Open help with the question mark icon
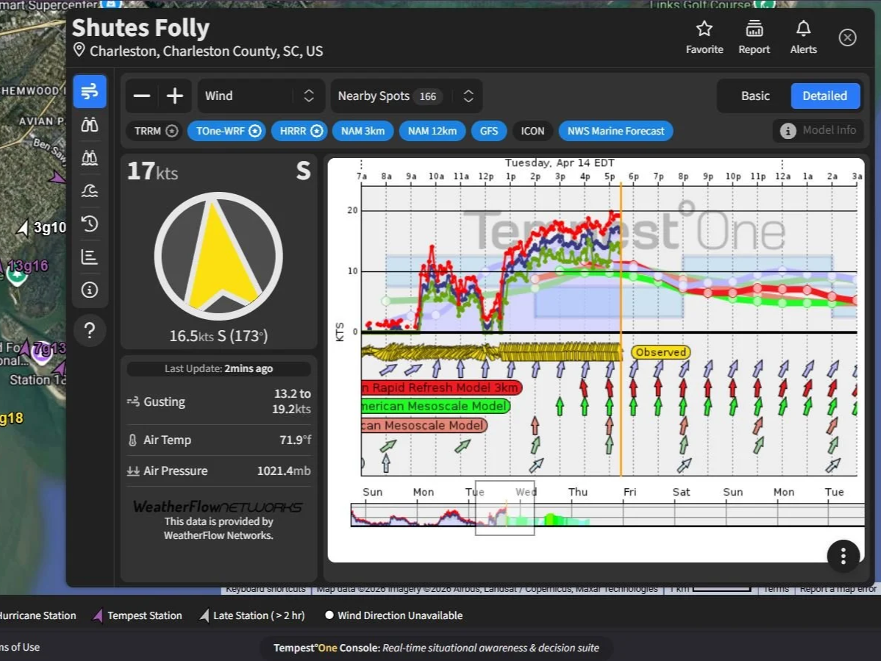 click(x=90, y=330)
